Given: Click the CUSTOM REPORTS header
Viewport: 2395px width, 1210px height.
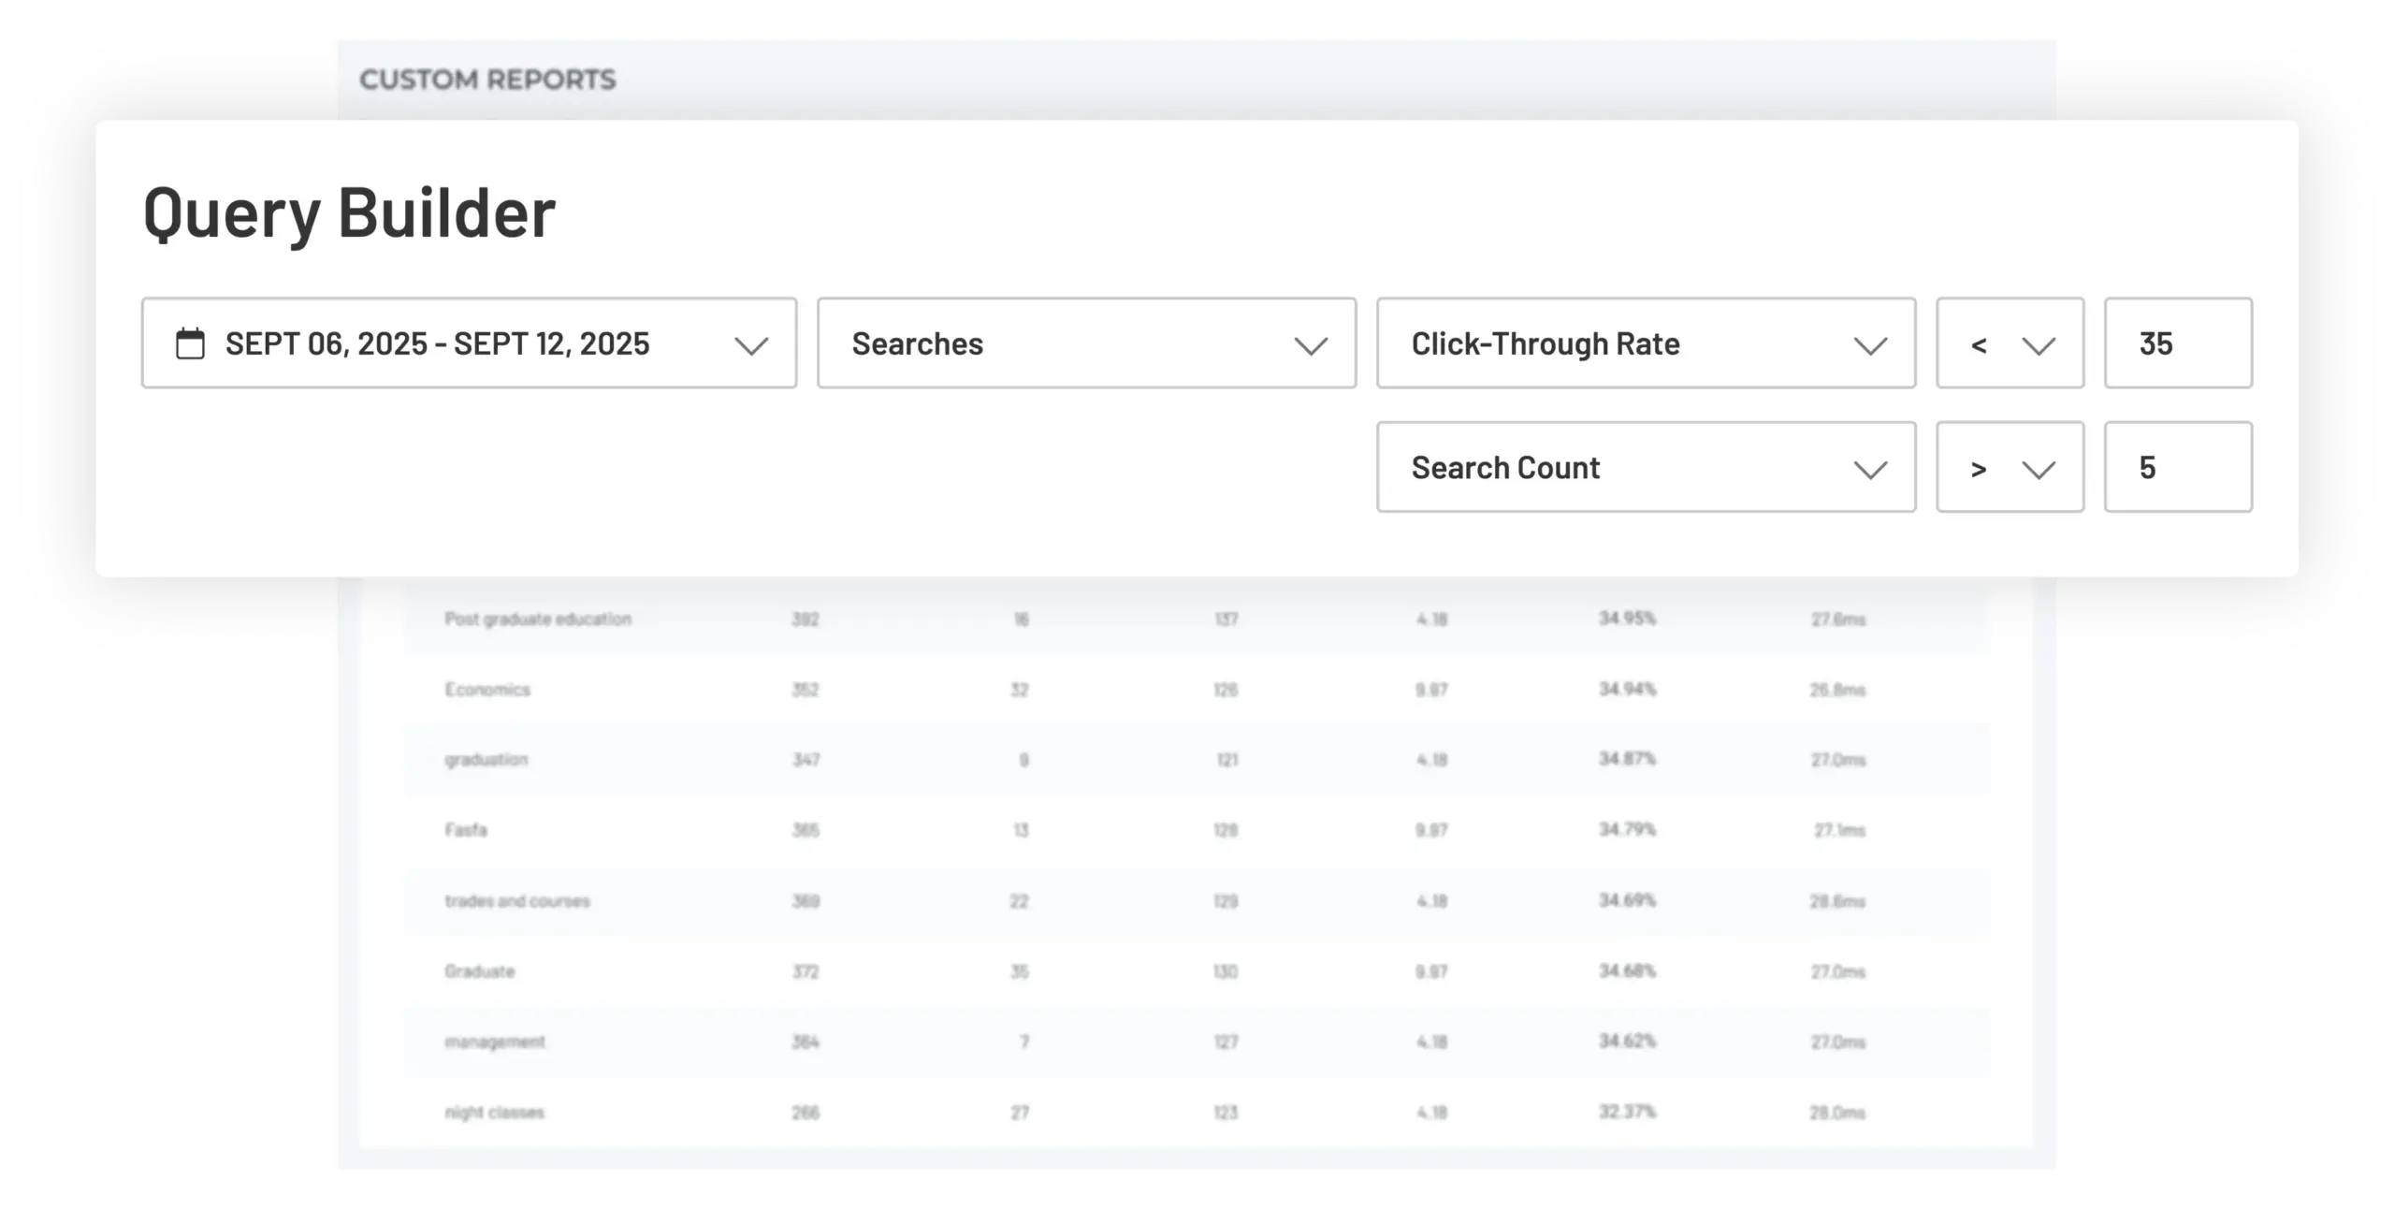Looking at the screenshot, I should click(x=487, y=80).
